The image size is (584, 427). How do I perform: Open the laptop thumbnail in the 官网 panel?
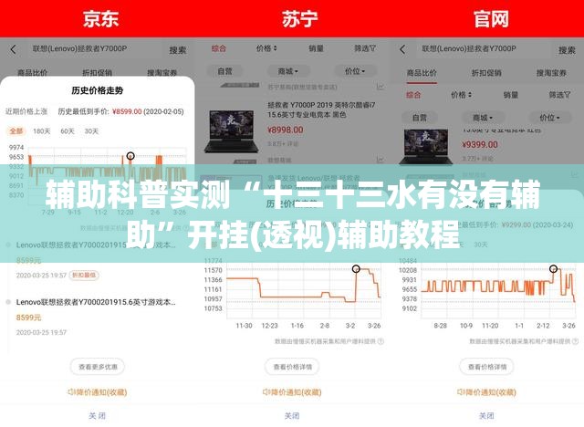(x=426, y=146)
